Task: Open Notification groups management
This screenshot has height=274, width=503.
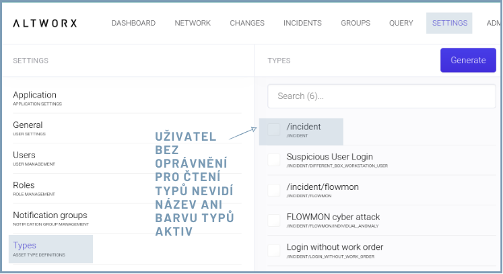Action: pyautogui.click(x=50, y=218)
